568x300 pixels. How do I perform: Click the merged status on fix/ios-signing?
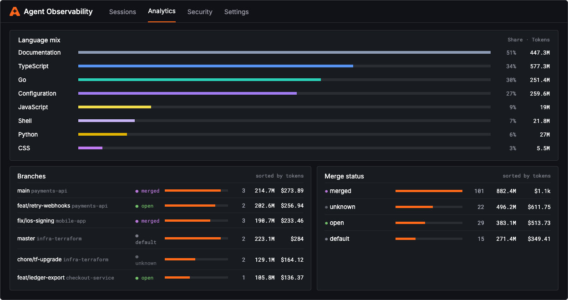tap(147, 221)
